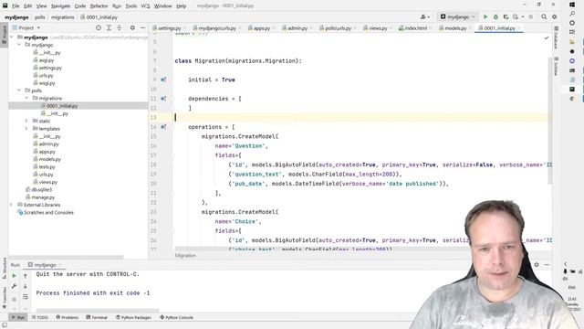Viewport: 584px width, 329px height.
Task: Open the profiler run icon
Action: (516, 16)
